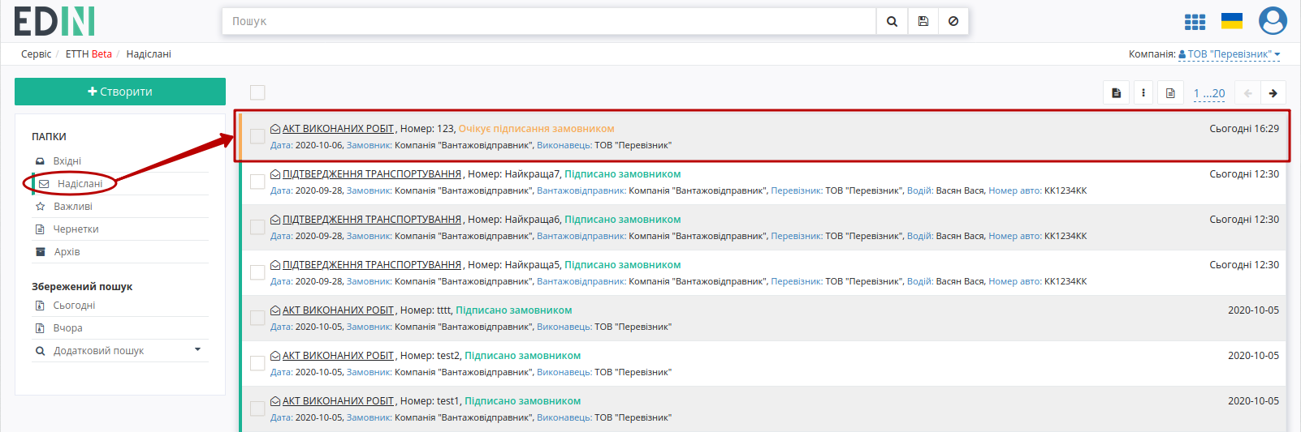Select saved search Вчора

[67, 328]
